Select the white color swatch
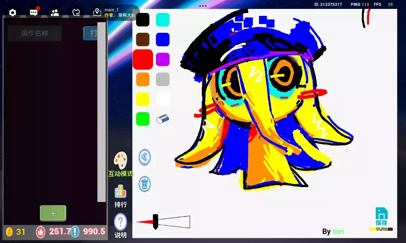 pos(163,99)
